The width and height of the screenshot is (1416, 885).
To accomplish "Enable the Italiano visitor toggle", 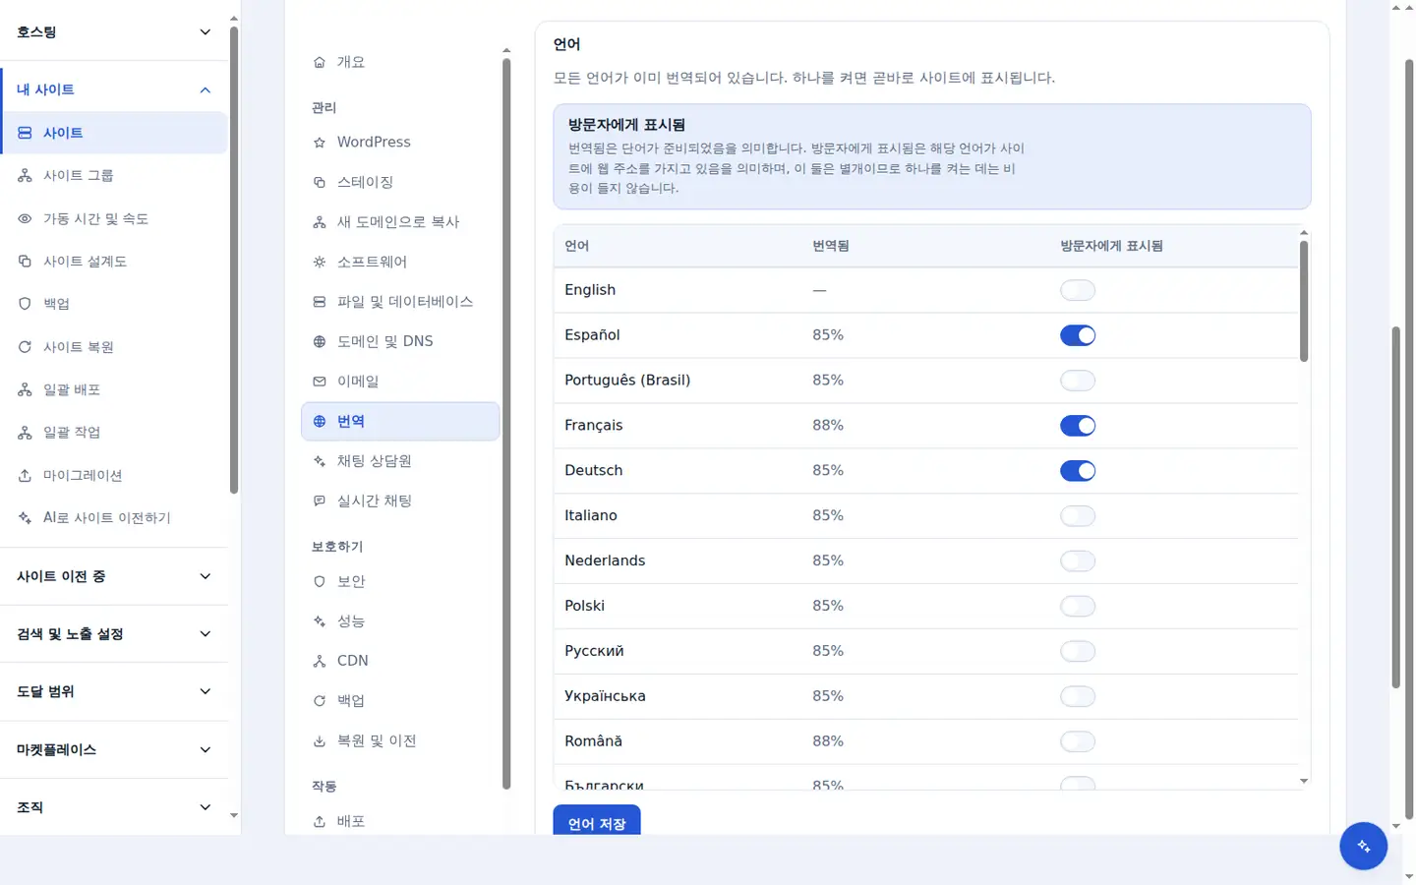I will 1078,516.
